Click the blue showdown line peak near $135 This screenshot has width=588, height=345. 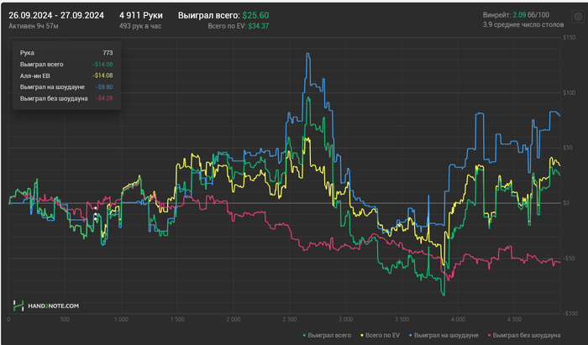coord(308,54)
